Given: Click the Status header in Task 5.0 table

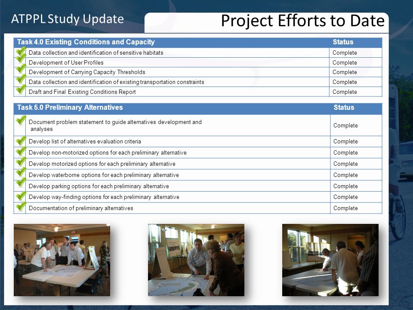Looking at the screenshot, I should point(344,107).
